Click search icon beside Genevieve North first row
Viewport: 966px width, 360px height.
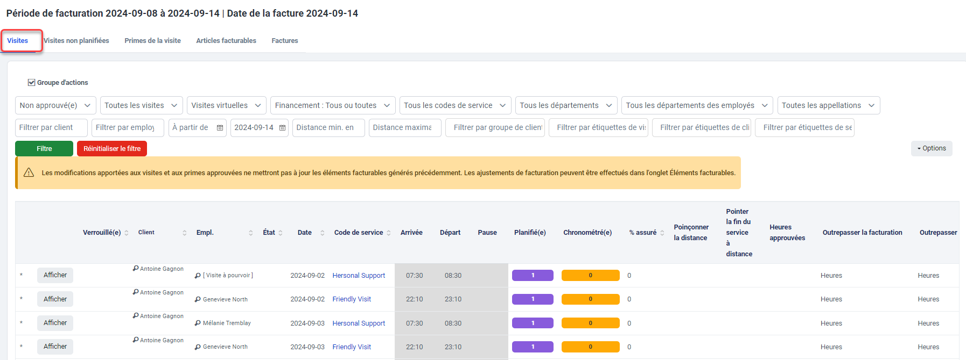click(198, 299)
